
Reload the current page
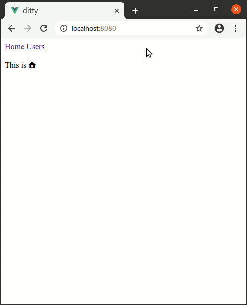[44, 28]
